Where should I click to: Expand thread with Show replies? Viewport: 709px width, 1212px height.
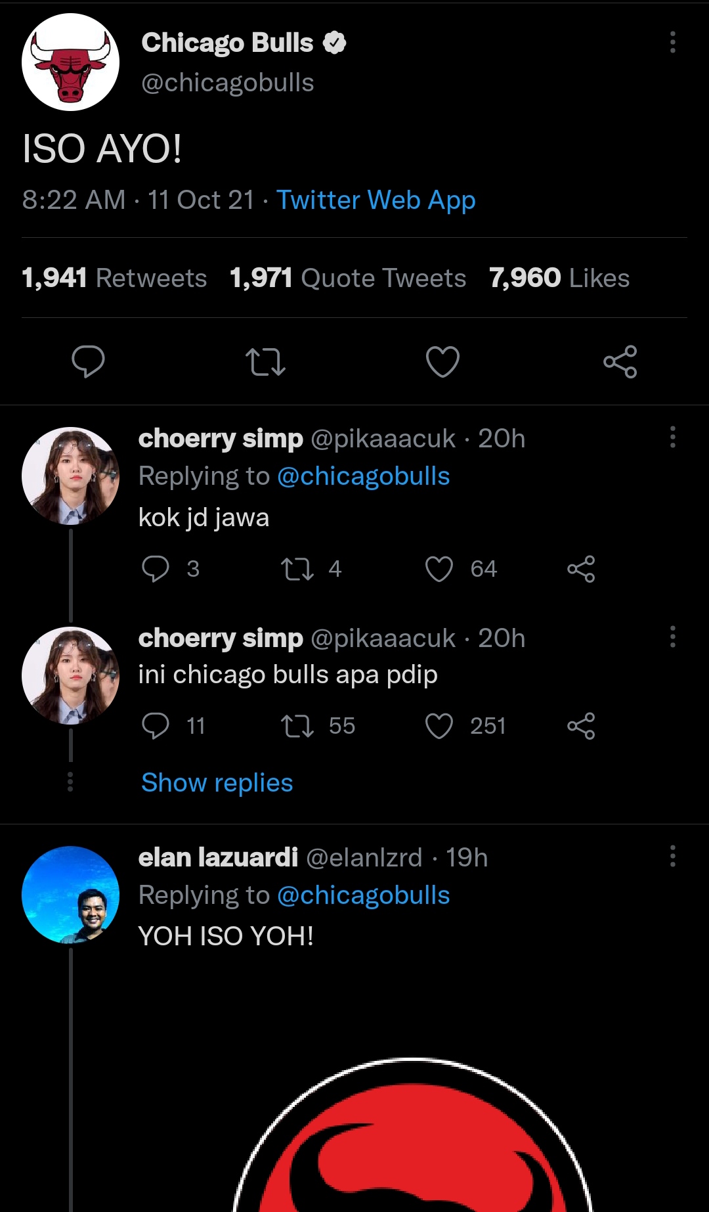tap(217, 783)
